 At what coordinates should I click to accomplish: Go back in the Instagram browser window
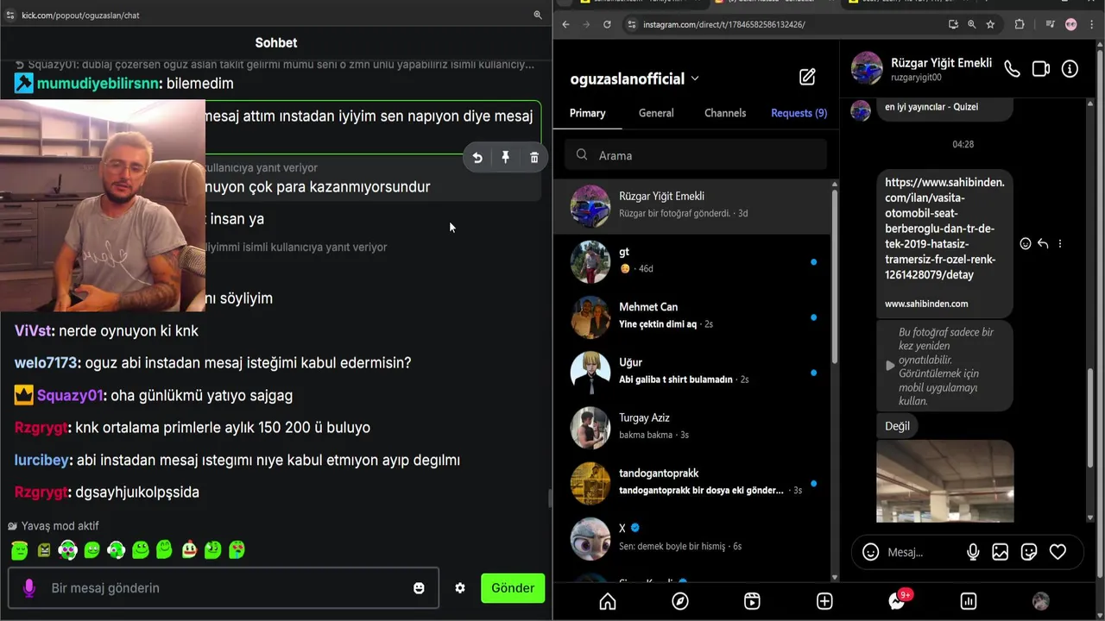[x=565, y=24]
